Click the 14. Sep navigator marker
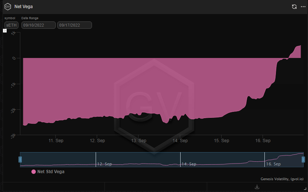This screenshot has height=192, width=308. 189,164
